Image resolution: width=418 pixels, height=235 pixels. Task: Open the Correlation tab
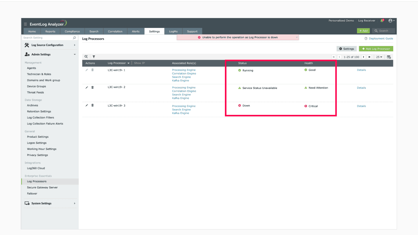tap(115, 31)
